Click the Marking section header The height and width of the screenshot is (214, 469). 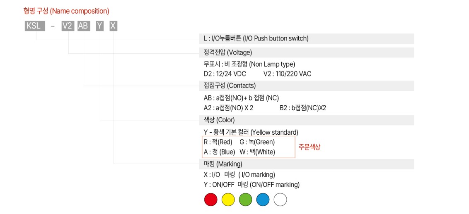(307, 164)
